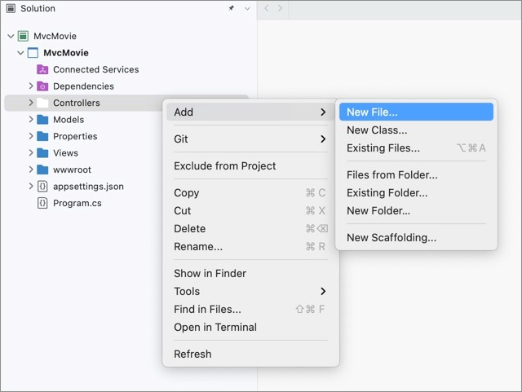Viewport: 522px width, 392px height.
Task: Click the navigate forward arrow
Action: (x=280, y=8)
